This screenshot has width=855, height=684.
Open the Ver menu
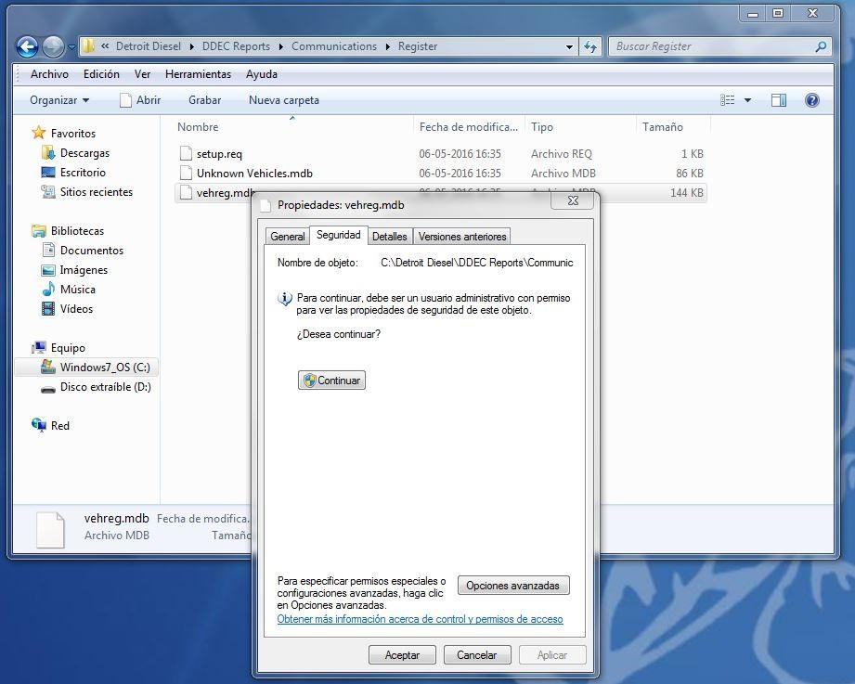(142, 74)
